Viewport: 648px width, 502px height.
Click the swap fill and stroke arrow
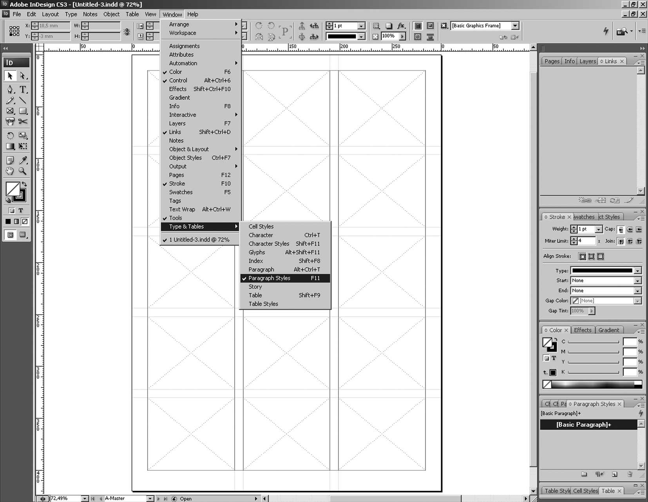tap(24, 184)
